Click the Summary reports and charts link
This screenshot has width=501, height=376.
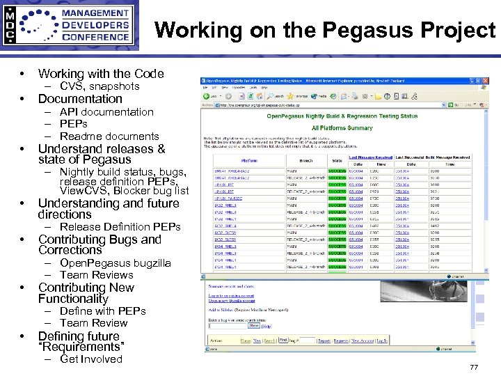pos(231,286)
